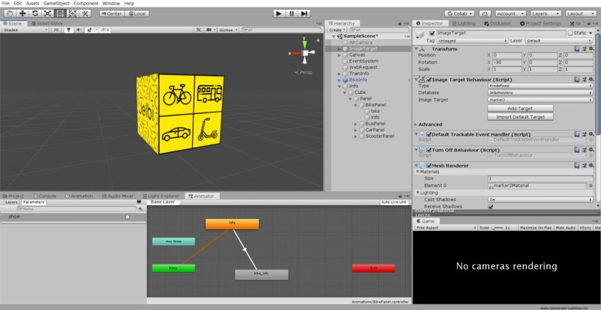Click the Add Target button

(x=520, y=109)
